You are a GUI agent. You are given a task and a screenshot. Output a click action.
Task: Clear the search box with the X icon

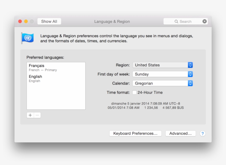click(205, 21)
